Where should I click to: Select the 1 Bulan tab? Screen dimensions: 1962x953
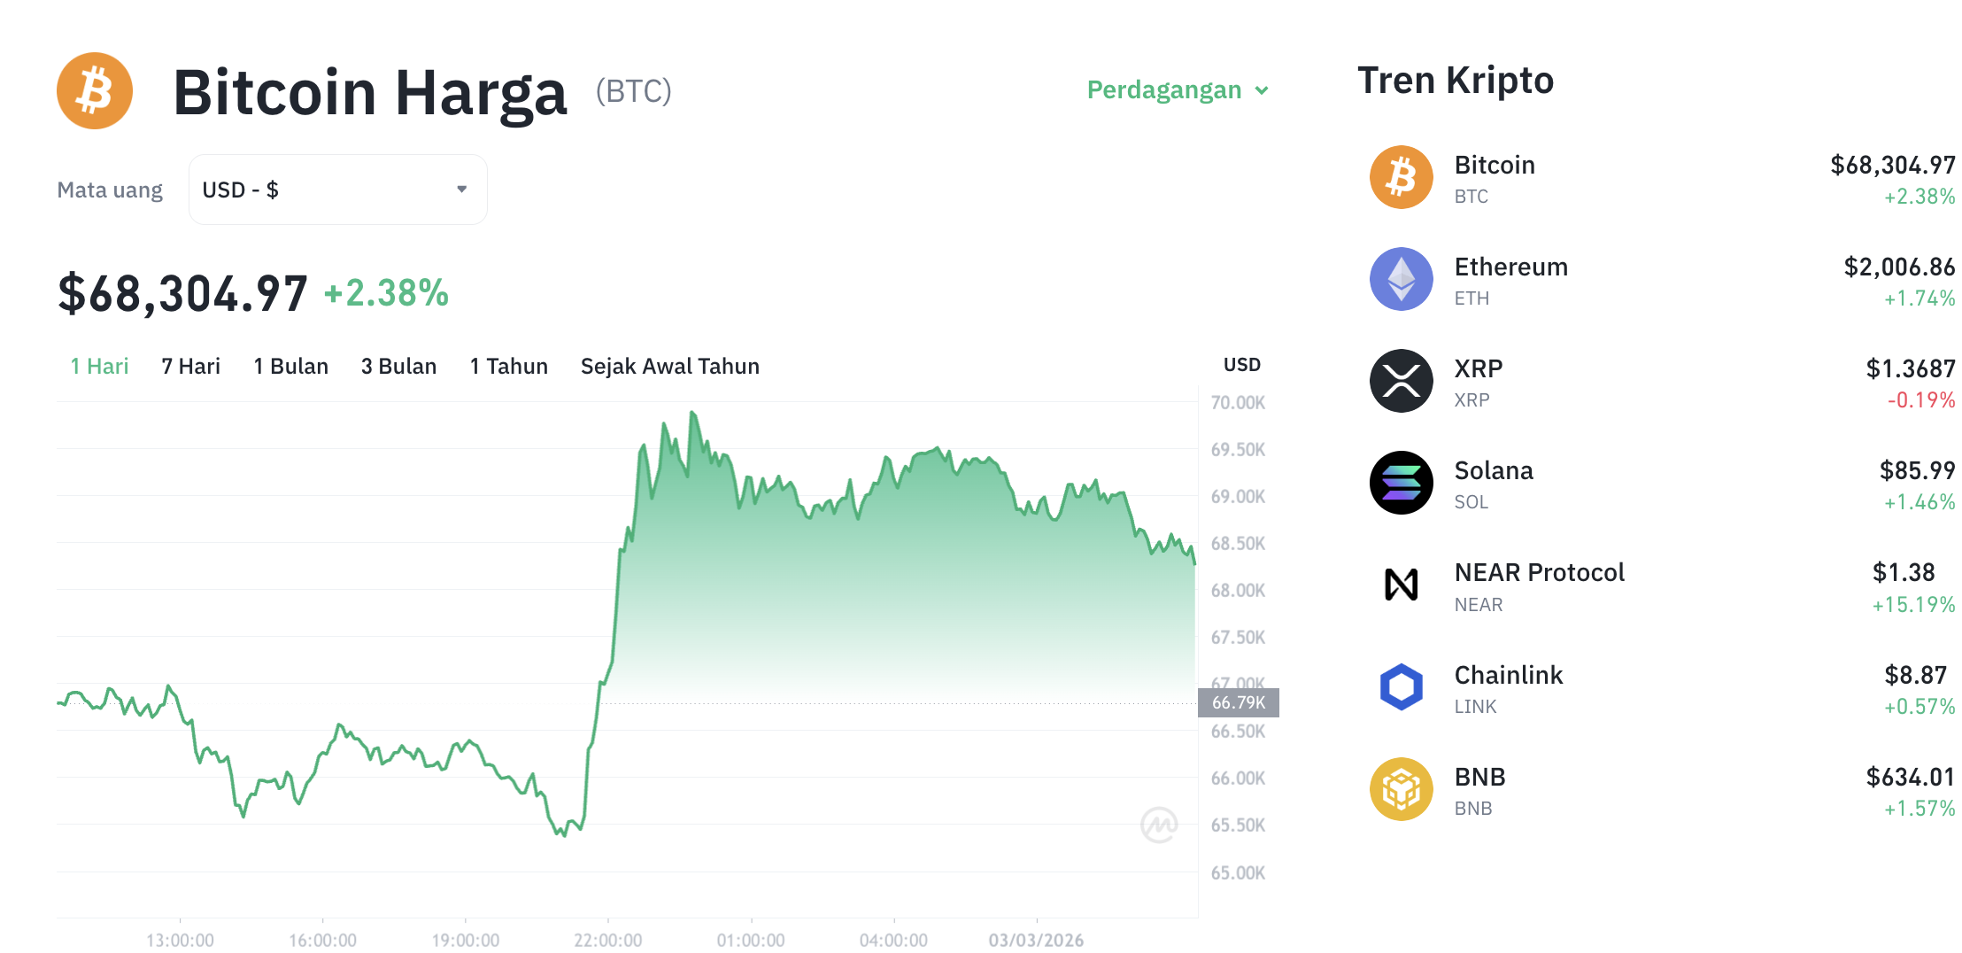tap(290, 366)
